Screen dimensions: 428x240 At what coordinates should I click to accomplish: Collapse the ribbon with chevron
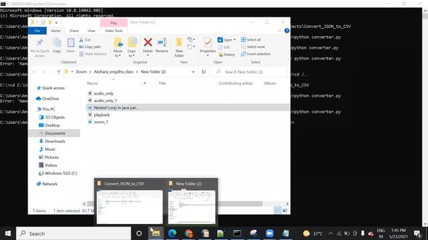point(280,31)
